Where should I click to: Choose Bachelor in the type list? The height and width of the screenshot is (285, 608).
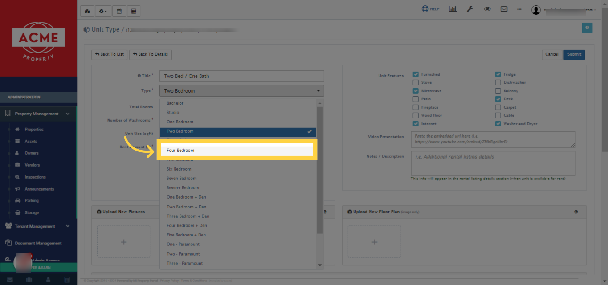[x=238, y=103]
